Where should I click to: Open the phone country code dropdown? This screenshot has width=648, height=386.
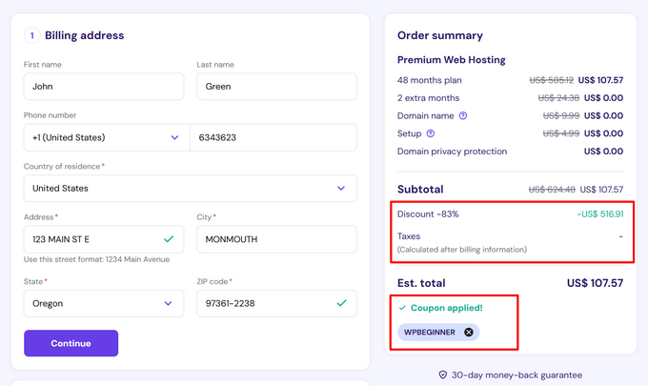point(105,137)
